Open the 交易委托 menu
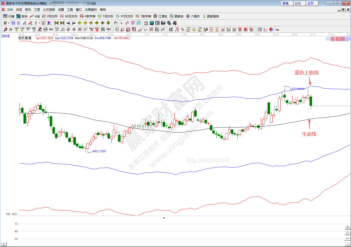The width and height of the screenshot is (351, 247). (91, 9)
